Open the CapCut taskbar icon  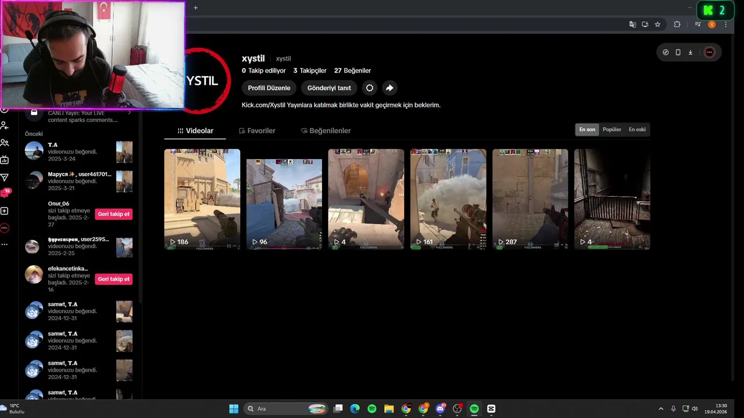coord(491,409)
